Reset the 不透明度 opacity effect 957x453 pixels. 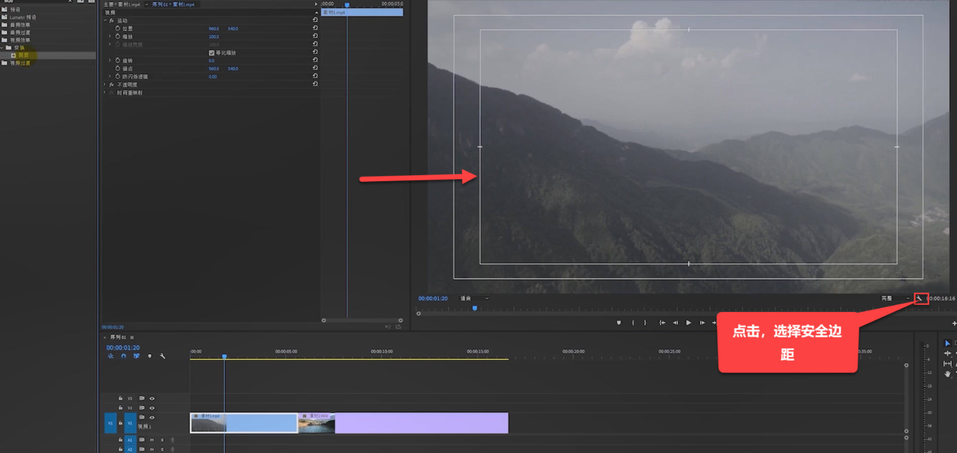tap(315, 84)
